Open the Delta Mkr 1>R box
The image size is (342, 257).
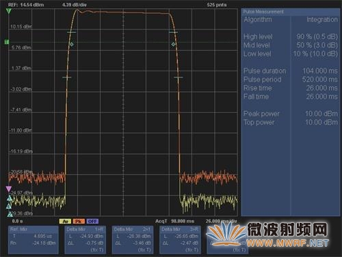pos(85,240)
